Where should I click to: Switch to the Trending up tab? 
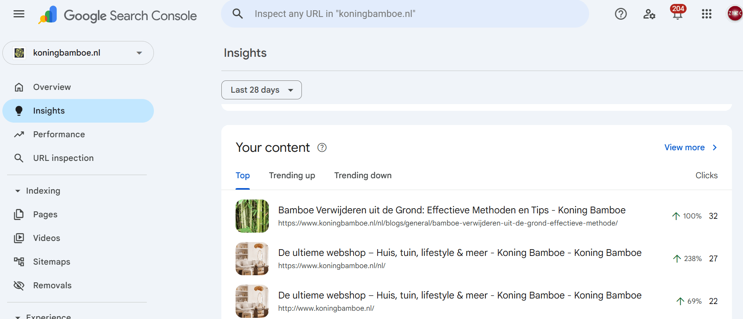(x=292, y=175)
